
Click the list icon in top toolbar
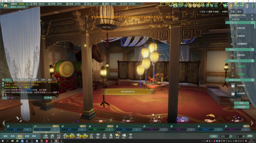click(212, 6)
